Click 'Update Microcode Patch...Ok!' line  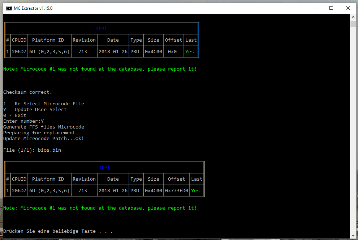click(44, 139)
